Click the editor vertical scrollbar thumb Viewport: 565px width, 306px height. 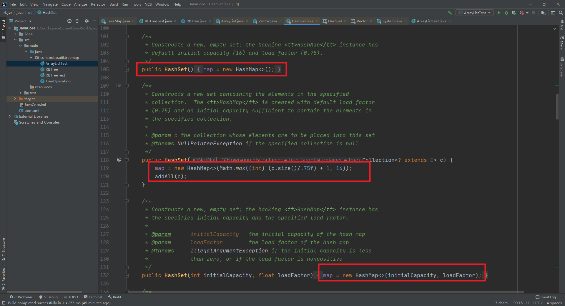click(557, 107)
